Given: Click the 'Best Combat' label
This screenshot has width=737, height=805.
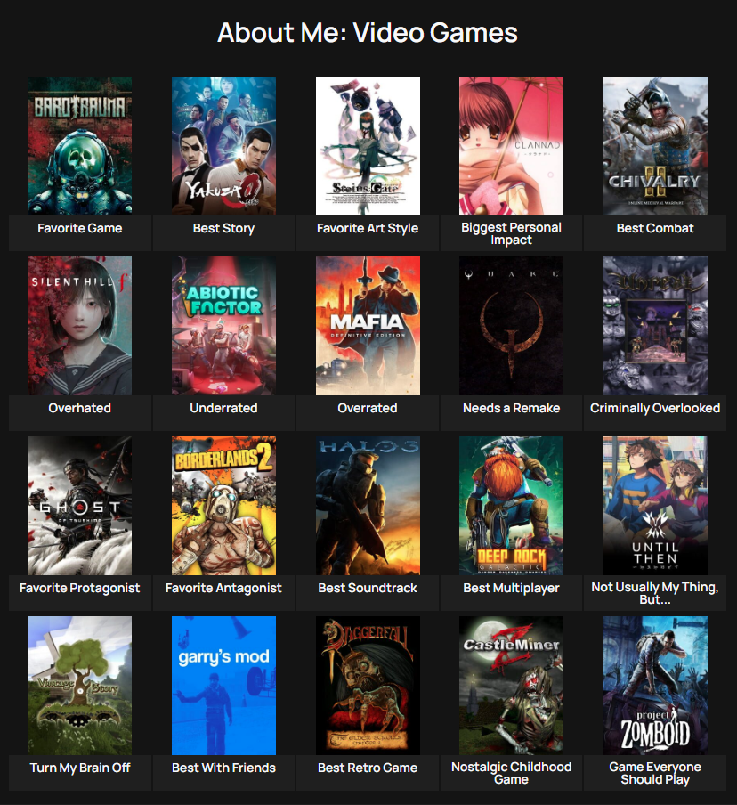Looking at the screenshot, I should pyautogui.click(x=655, y=229).
